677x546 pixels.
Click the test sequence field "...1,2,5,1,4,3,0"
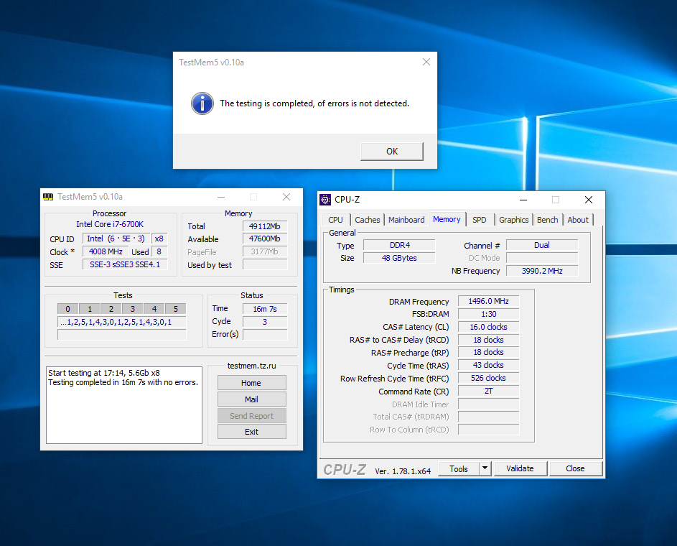click(x=122, y=322)
